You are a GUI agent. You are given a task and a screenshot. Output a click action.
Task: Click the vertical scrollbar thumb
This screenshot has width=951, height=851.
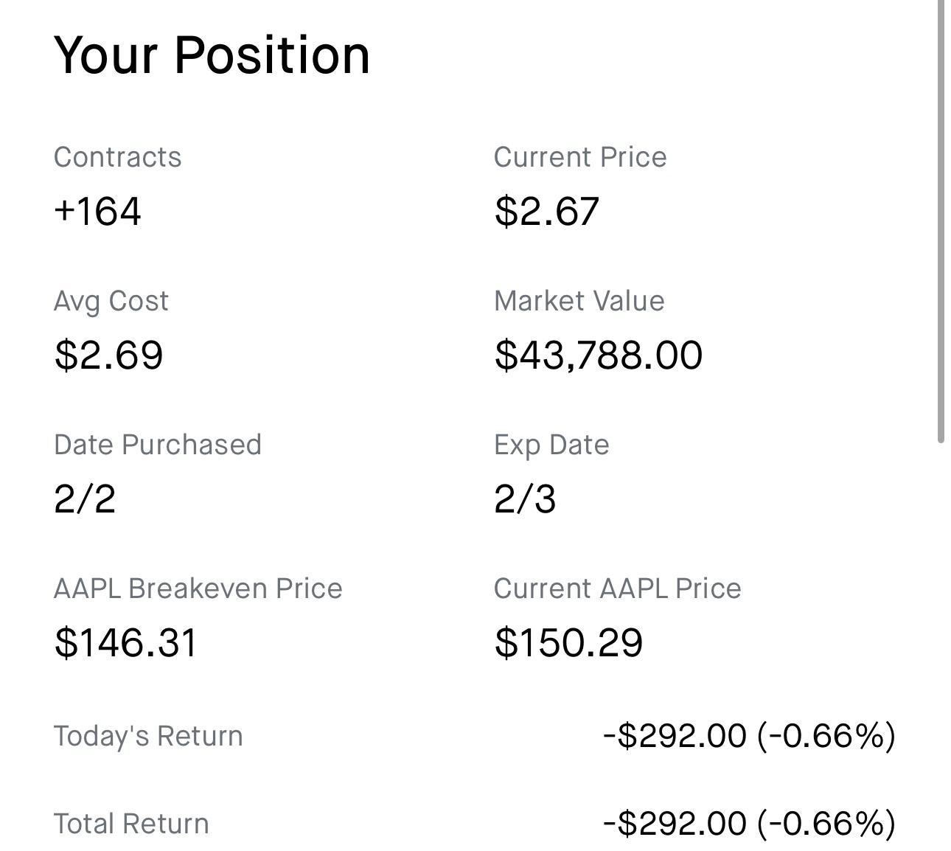point(941,221)
